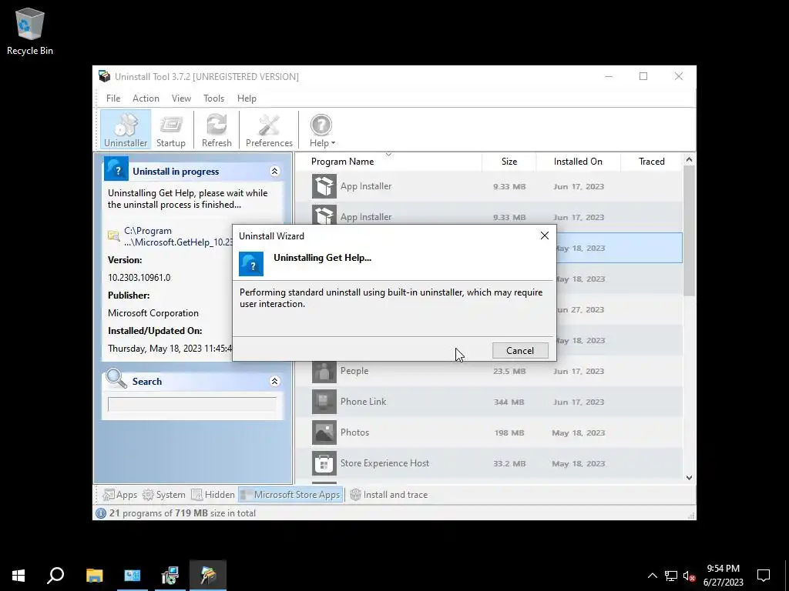The height and width of the screenshot is (591, 789).
Task: Open the Recycle Bin desktop icon
Action: [30, 31]
